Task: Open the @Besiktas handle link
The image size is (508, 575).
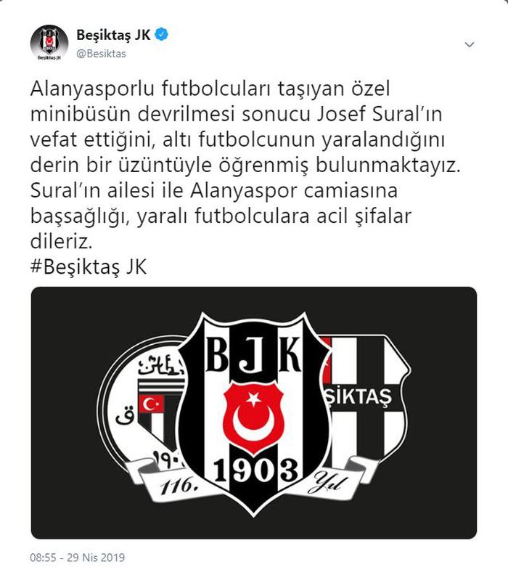Action: 101,54
